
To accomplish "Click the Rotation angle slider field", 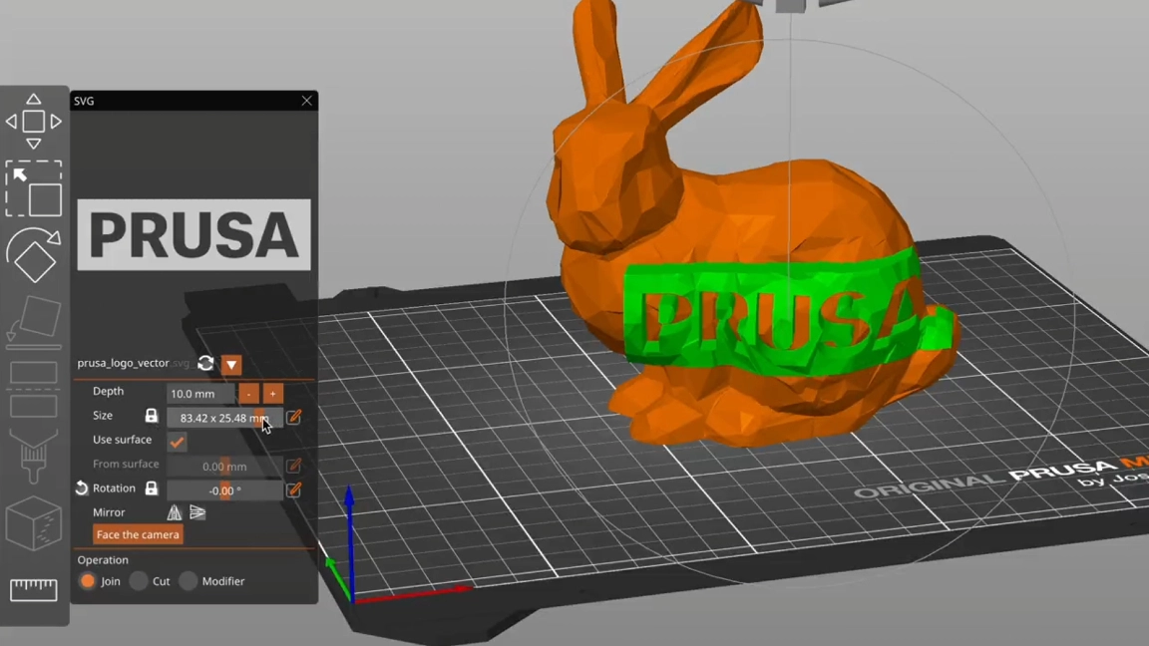I will click(x=224, y=490).
